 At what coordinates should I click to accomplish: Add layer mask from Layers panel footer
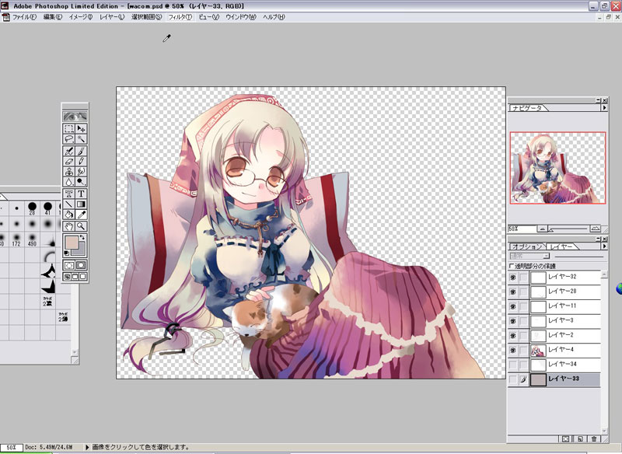click(566, 439)
